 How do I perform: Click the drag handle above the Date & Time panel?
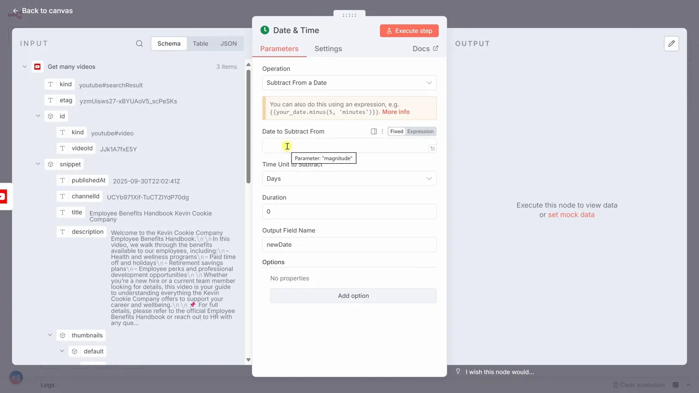pyautogui.click(x=349, y=15)
